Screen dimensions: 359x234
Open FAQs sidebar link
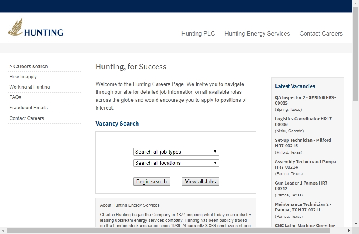point(15,97)
